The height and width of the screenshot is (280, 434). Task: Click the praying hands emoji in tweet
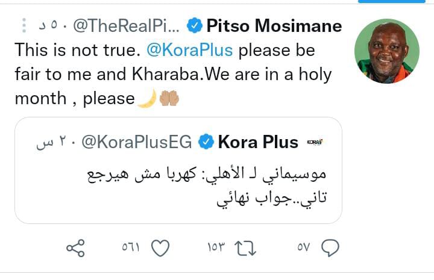coord(168,98)
